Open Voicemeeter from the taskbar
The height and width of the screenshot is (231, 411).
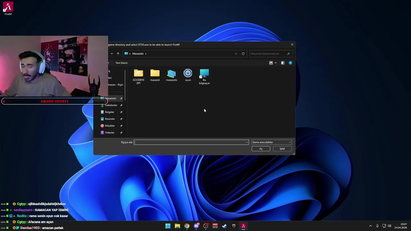(x=215, y=226)
